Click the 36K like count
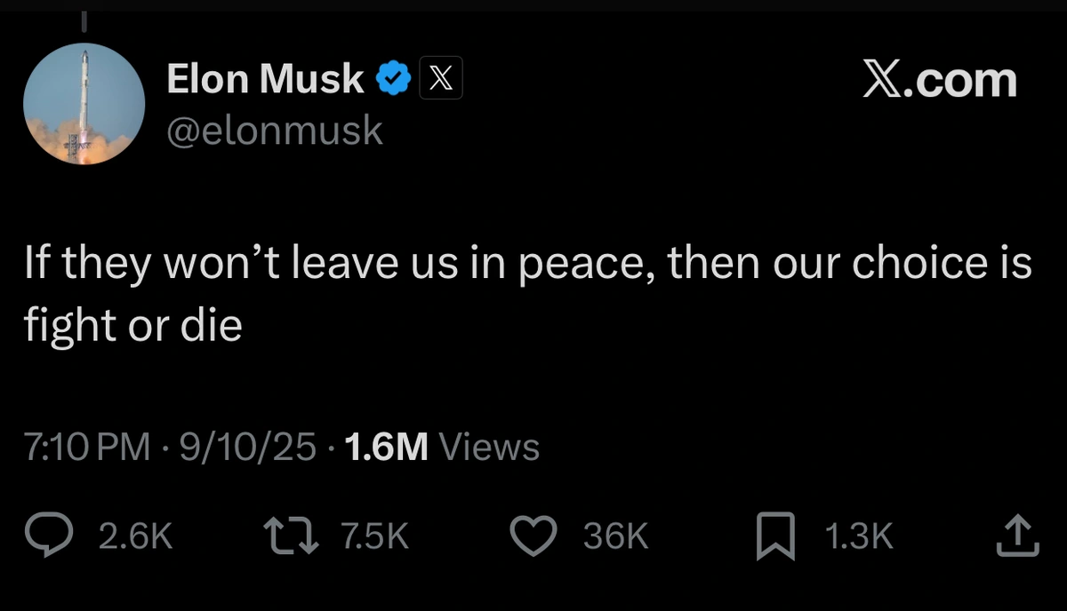The width and height of the screenshot is (1067, 611). click(615, 536)
